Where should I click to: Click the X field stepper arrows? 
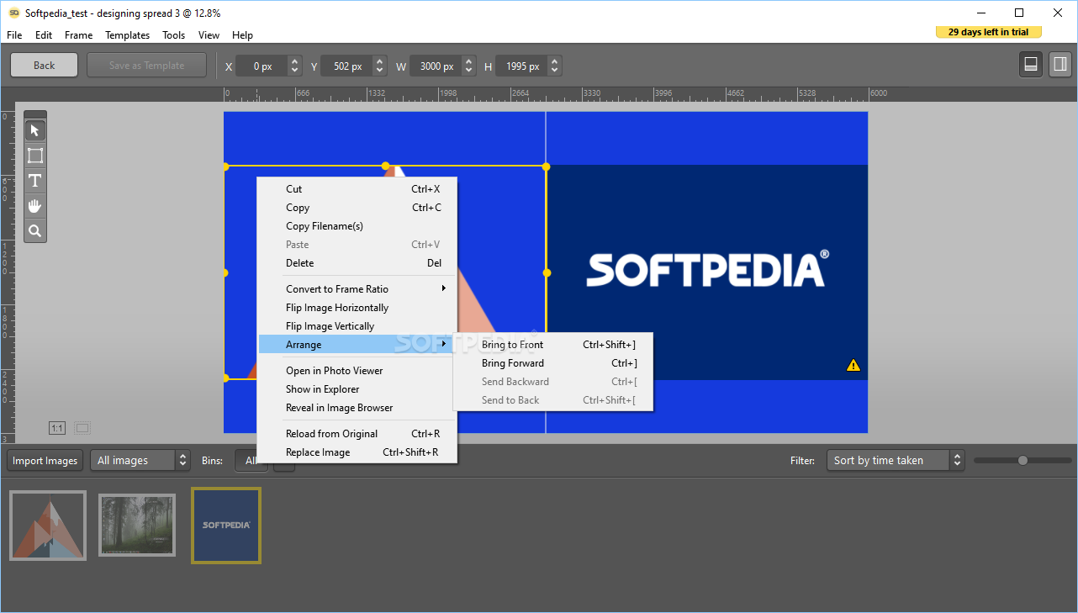[294, 66]
